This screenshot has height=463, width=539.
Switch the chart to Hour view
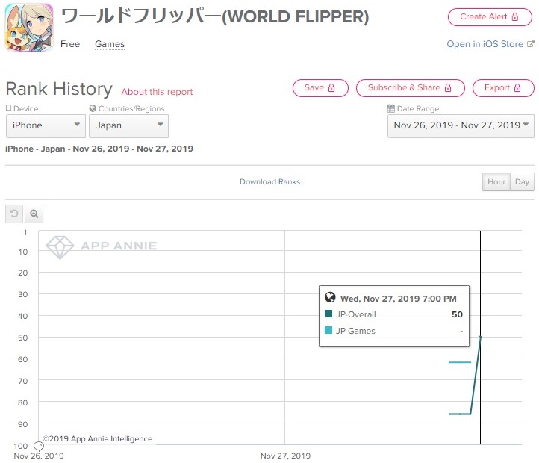[496, 181]
